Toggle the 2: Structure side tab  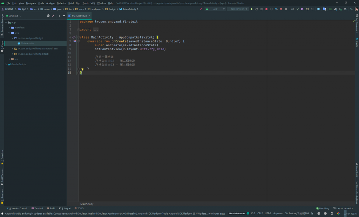[2, 196]
